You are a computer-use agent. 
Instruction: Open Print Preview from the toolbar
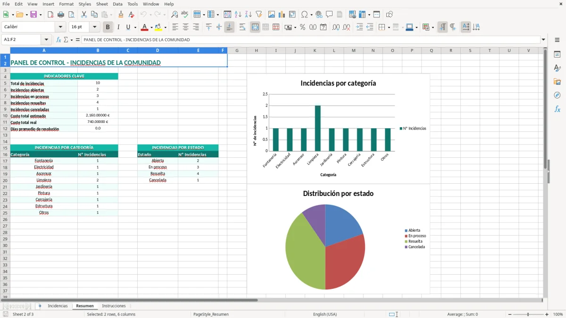click(x=71, y=15)
